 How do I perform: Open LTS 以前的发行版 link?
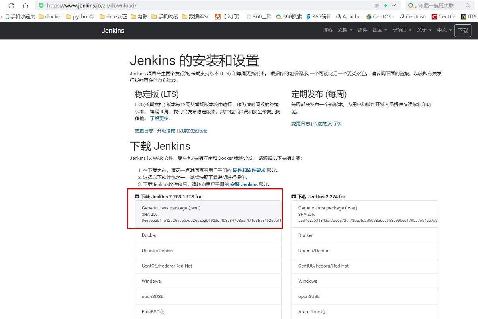[x=193, y=131]
